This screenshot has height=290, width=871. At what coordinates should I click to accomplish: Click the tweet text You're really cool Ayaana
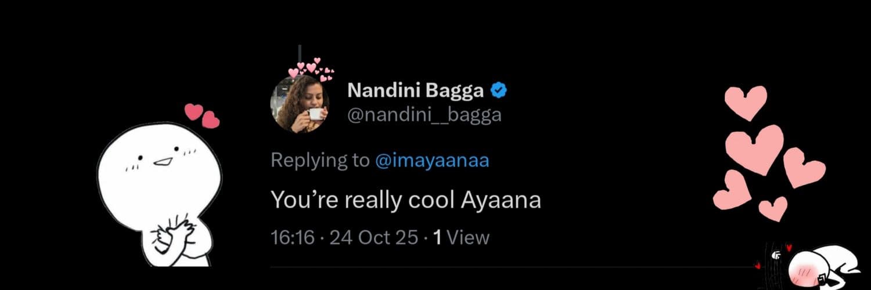click(x=406, y=200)
